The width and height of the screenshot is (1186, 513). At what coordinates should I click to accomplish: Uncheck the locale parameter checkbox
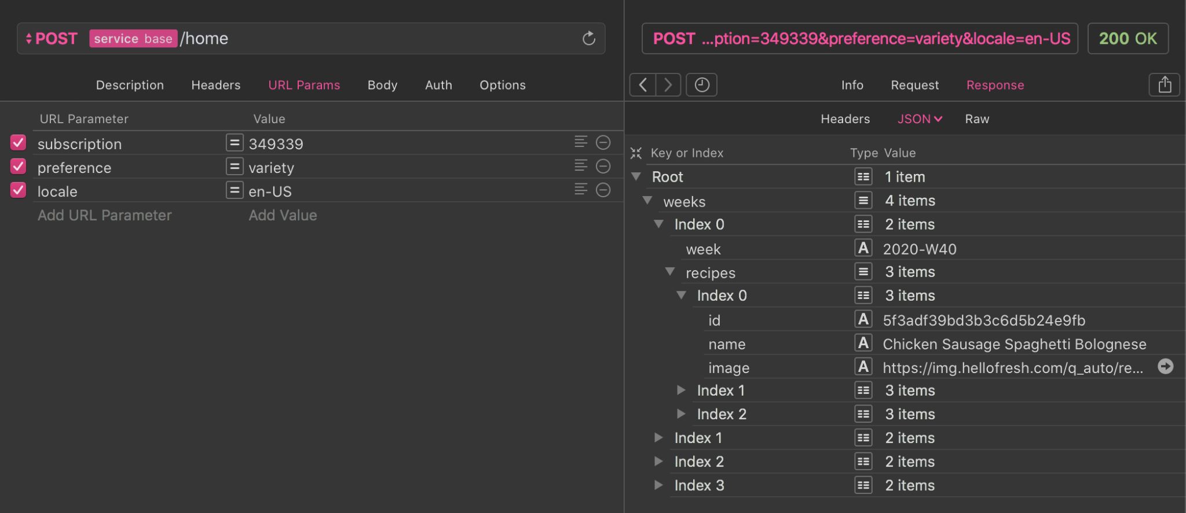pyautogui.click(x=19, y=190)
